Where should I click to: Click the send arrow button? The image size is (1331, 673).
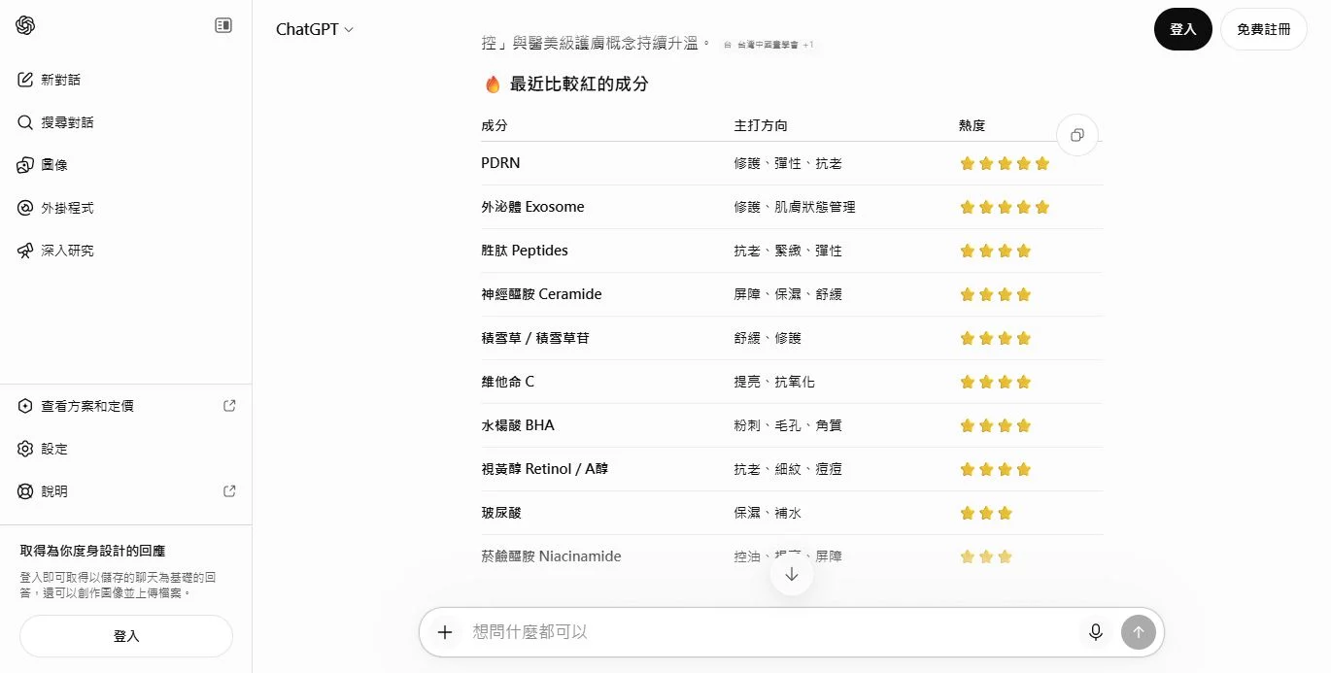point(1139,632)
